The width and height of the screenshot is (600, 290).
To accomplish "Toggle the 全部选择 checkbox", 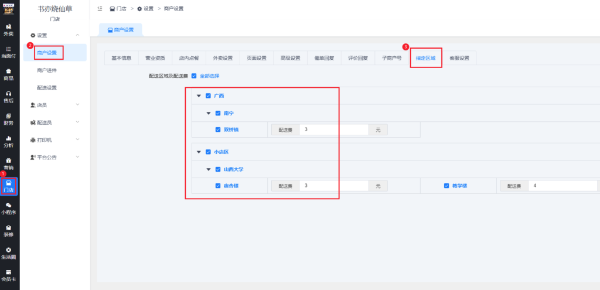I will [194, 76].
